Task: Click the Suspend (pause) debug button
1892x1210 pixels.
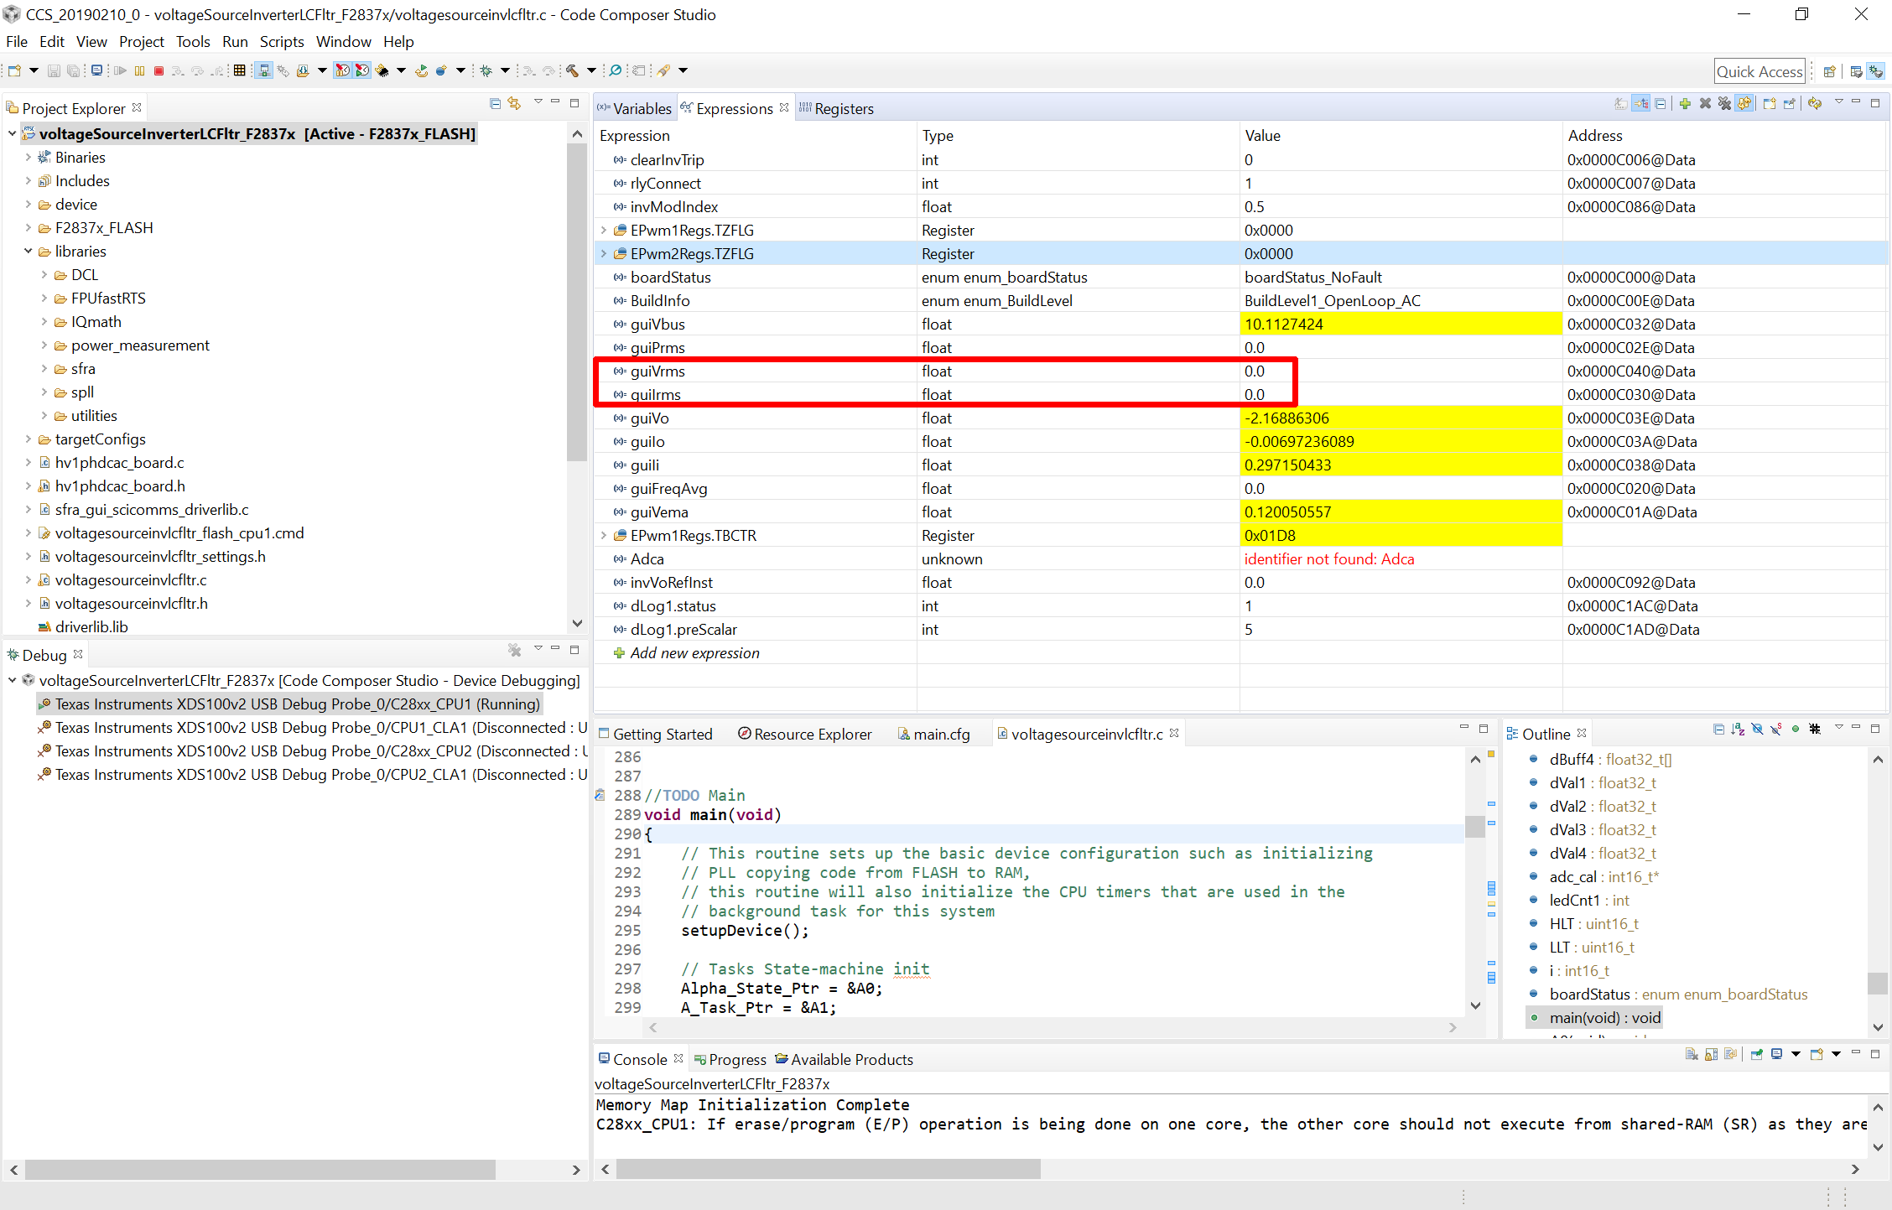Action: coord(139,71)
